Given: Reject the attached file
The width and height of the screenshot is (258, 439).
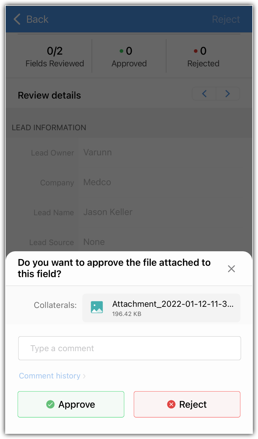Looking at the screenshot, I should (x=187, y=404).
